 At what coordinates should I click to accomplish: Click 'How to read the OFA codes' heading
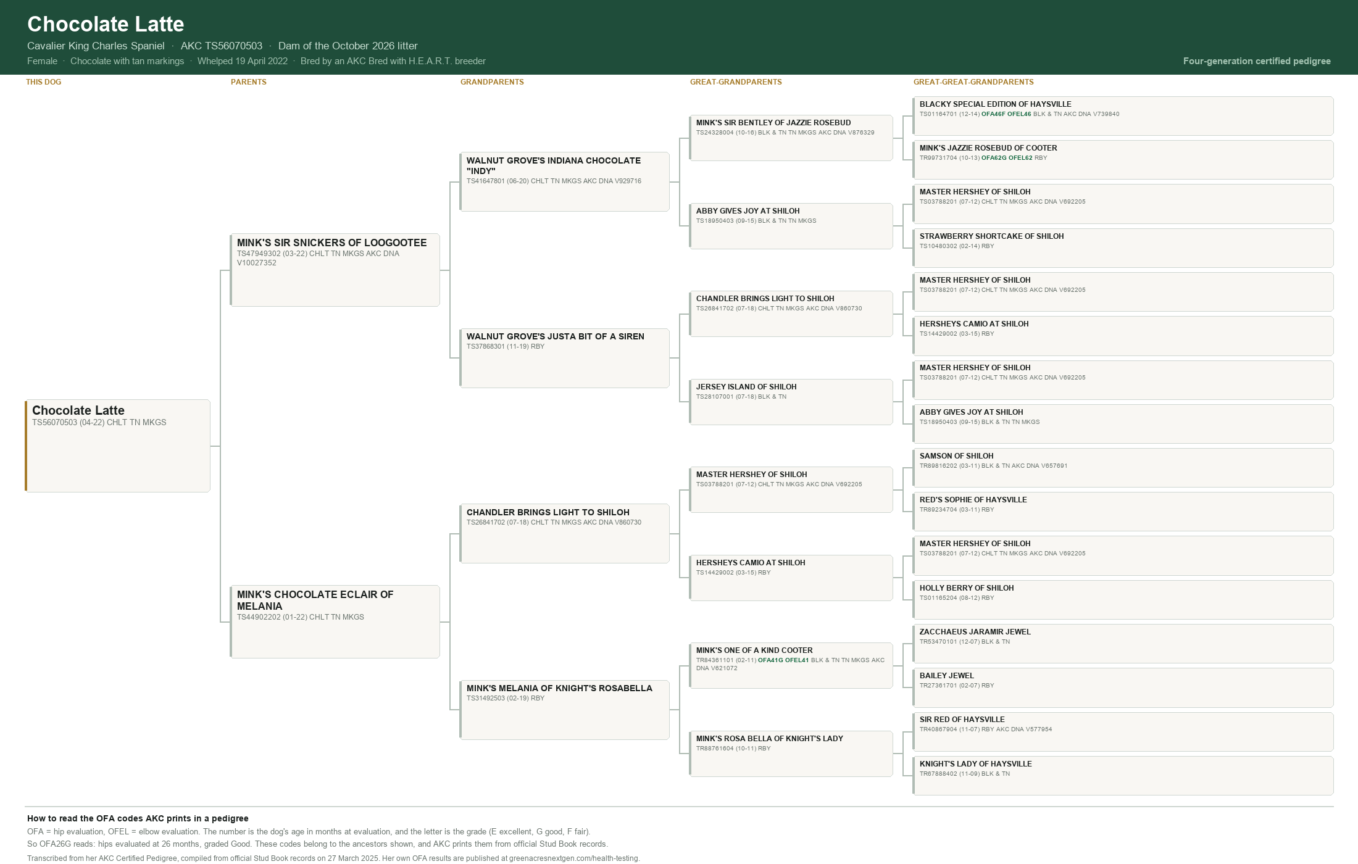(x=138, y=818)
